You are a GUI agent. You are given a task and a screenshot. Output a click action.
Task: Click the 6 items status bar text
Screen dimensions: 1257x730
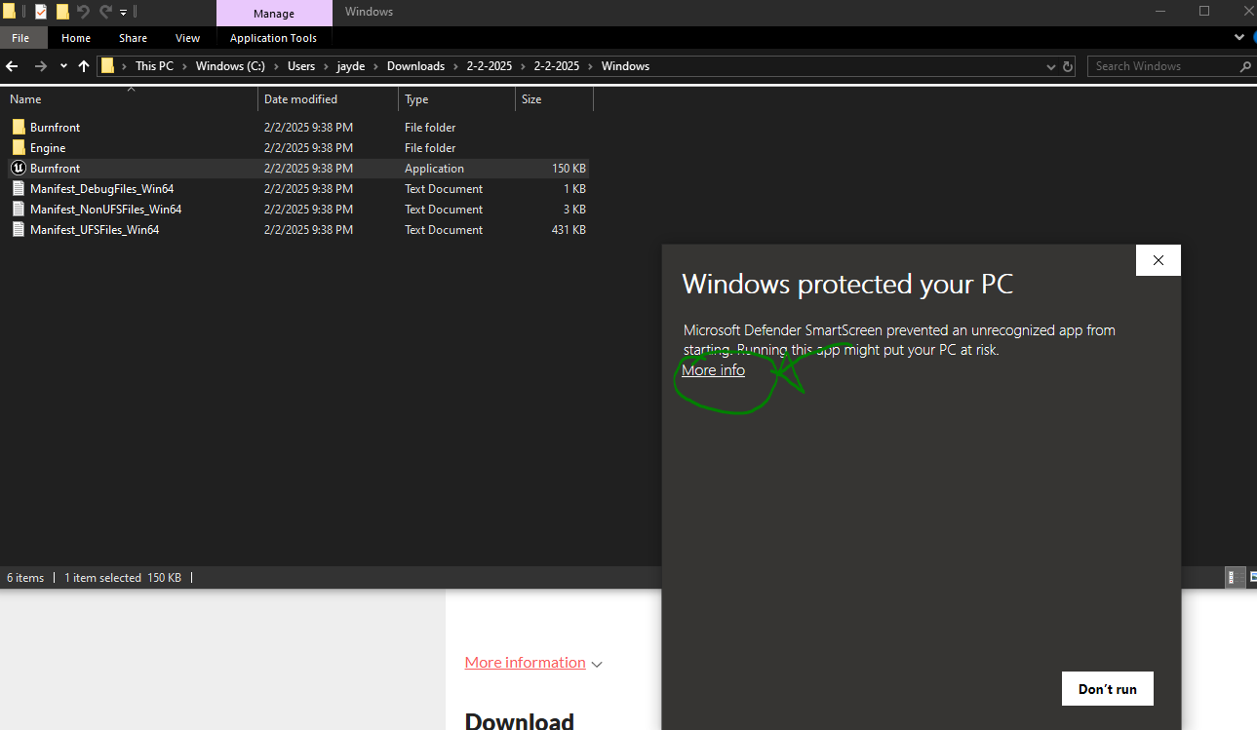point(25,578)
